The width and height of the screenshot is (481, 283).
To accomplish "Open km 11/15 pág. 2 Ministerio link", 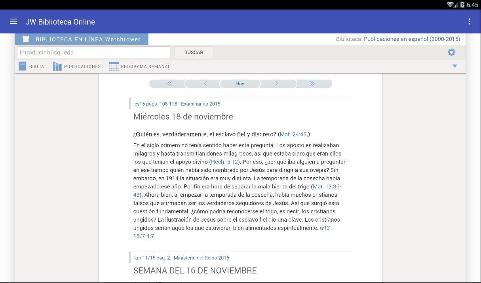I will pos(182,258).
